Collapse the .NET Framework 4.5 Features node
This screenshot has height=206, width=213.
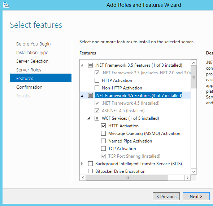click(82, 96)
